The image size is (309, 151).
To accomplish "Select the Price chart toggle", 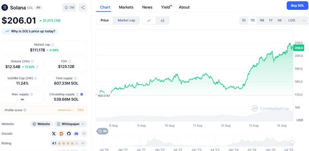I will (105, 21).
